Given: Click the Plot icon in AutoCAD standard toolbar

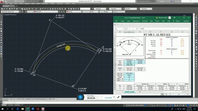Looking at the screenshot, I should (10, 9).
